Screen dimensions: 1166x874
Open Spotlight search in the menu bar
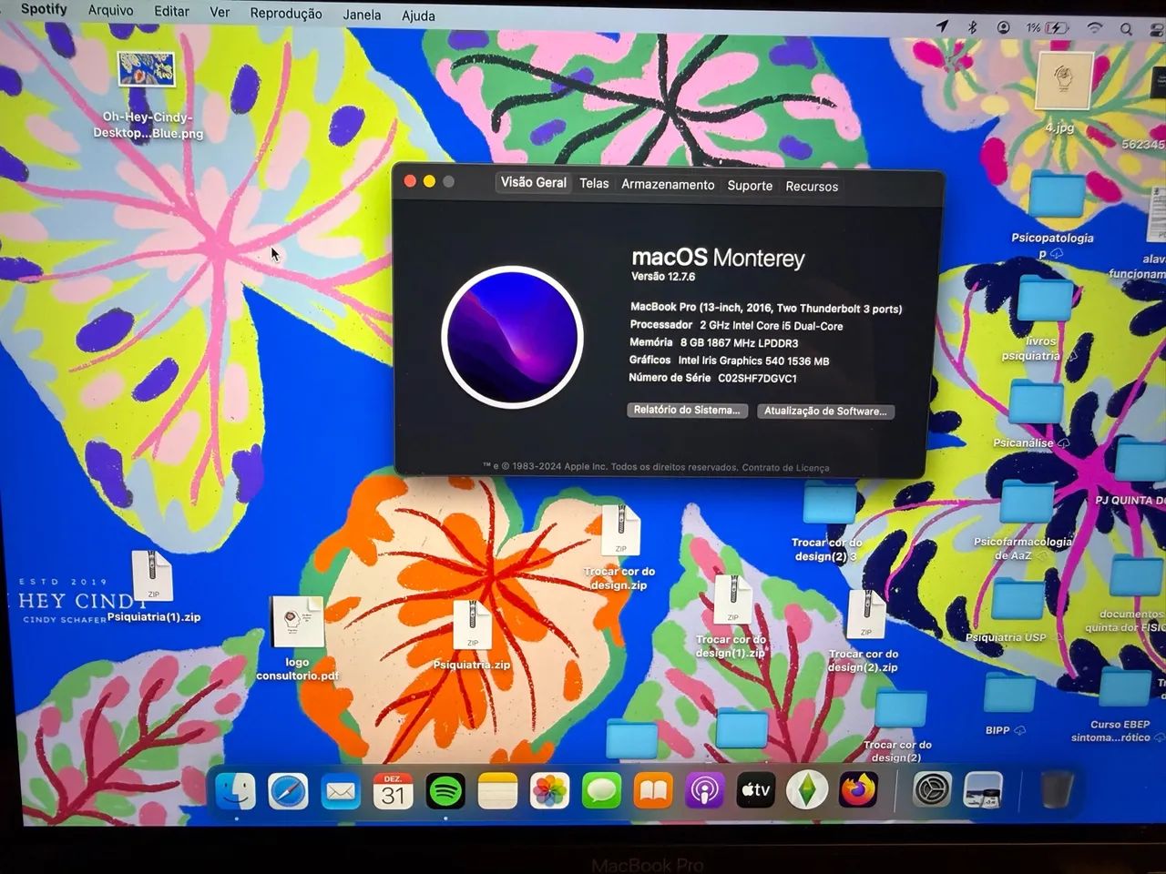tap(1127, 29)
